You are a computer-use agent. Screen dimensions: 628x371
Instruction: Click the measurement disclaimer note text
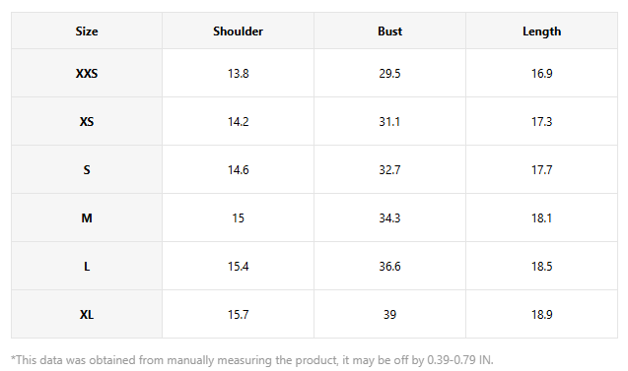[252, 360]
